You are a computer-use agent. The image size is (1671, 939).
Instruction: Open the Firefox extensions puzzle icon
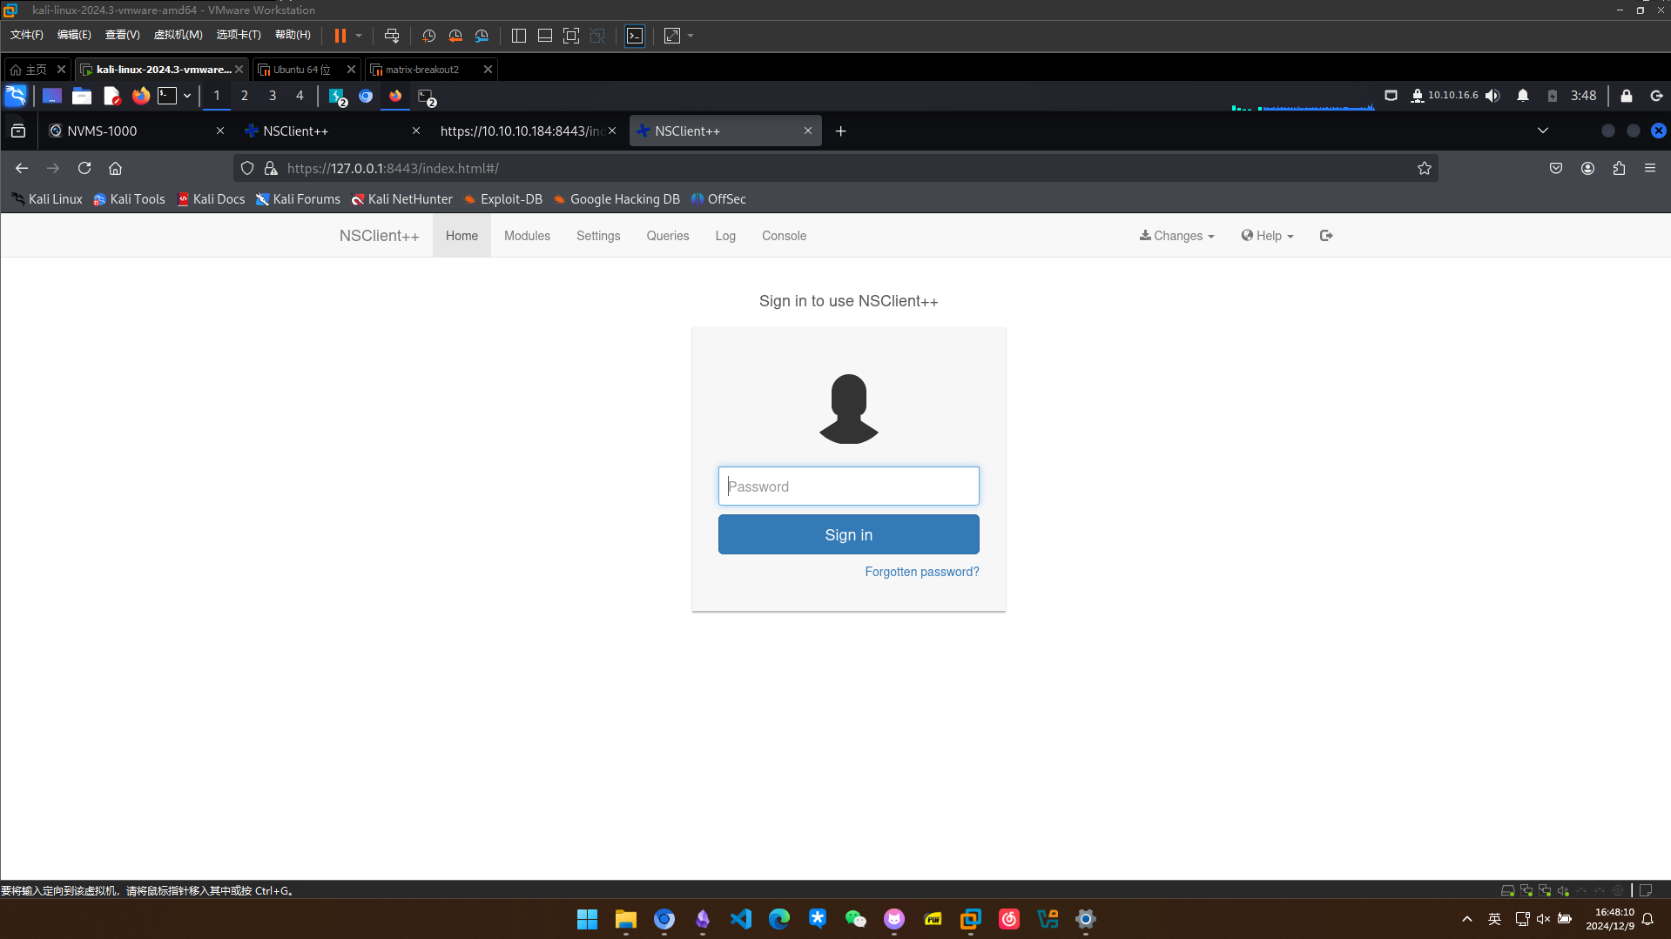[x=1619, y=168]
